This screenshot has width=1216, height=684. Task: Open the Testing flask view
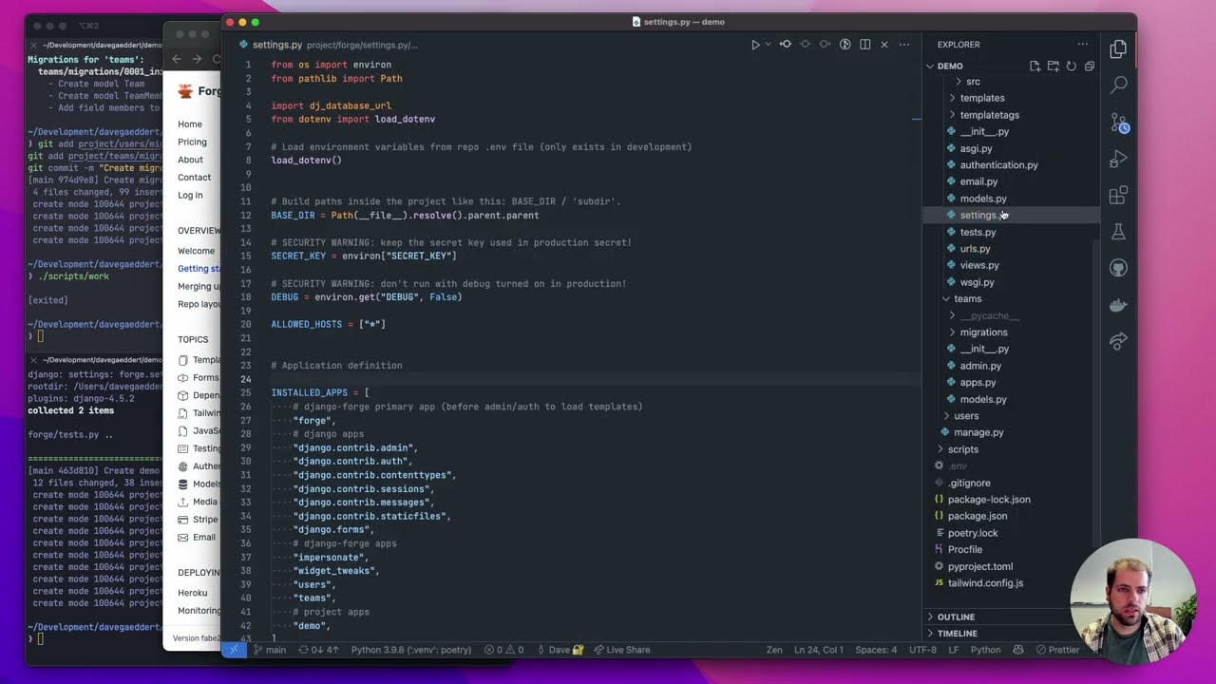tap(1118, 232)
